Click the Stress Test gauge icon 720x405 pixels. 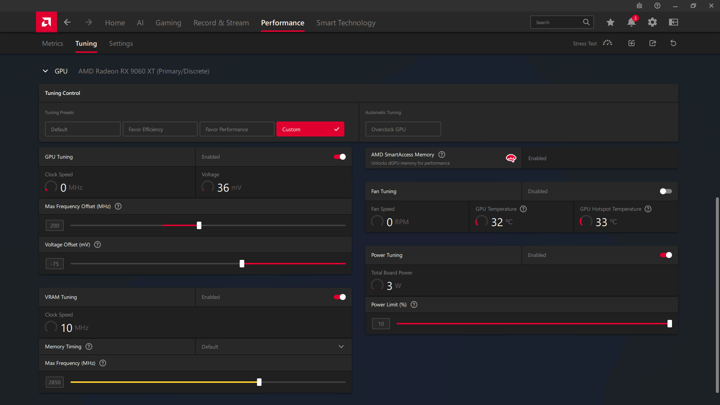coord(607,43)
